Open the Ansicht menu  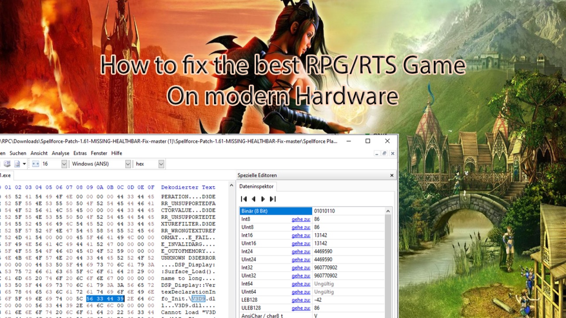click(x=39, y=153)
